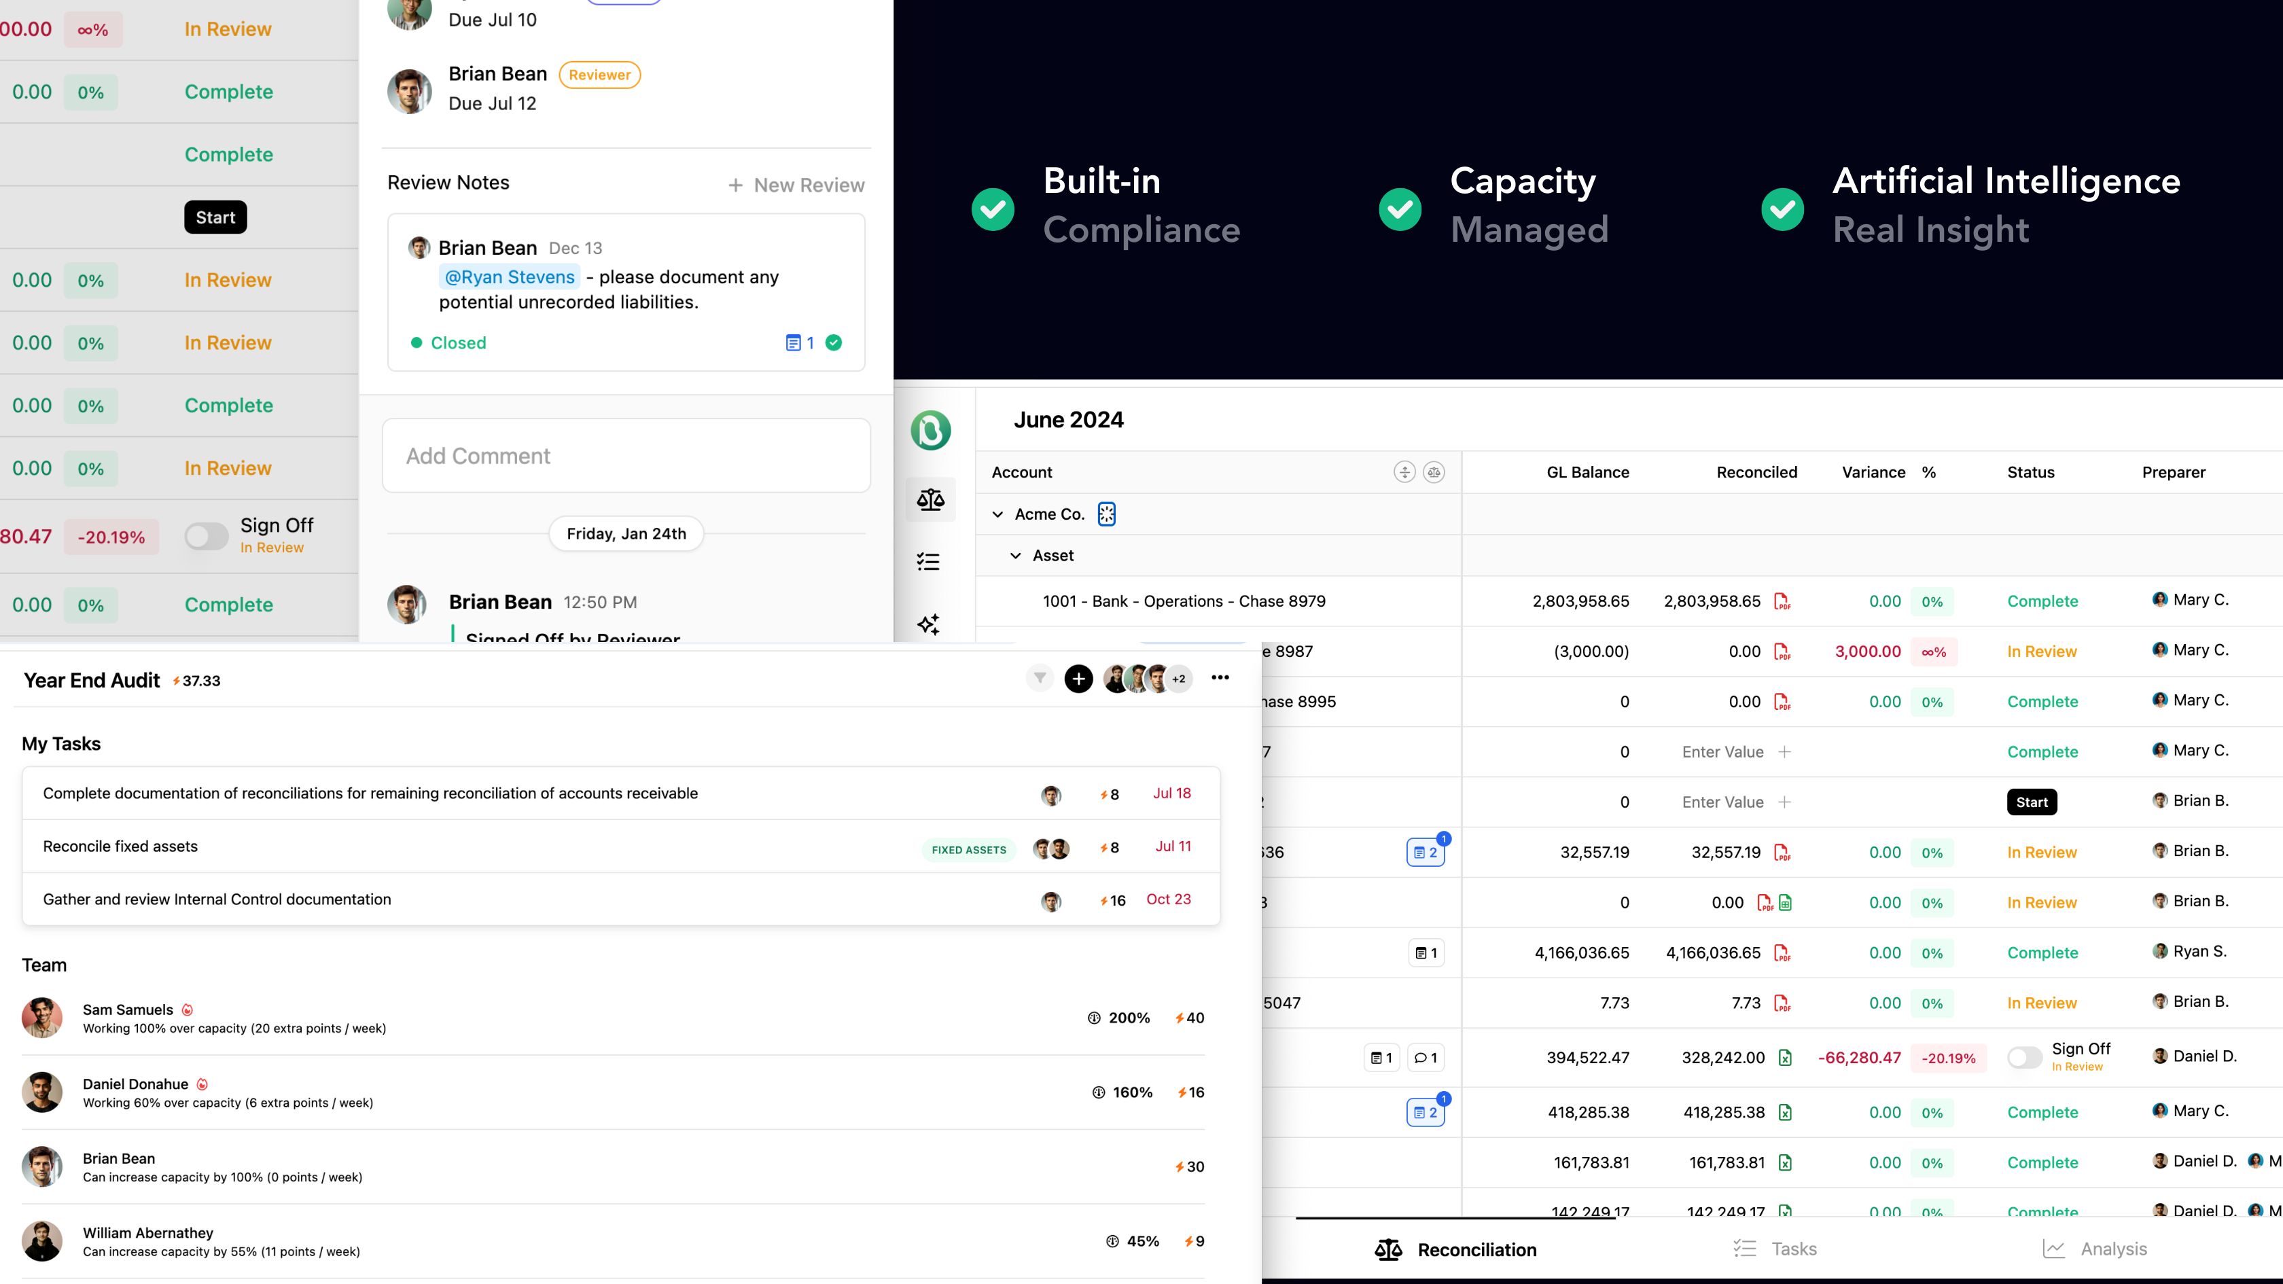The image size is (2283, 1284).
Task: Click the ∞% variance badge in the 3,000.00 row
Action: (x=1934, y=652)
